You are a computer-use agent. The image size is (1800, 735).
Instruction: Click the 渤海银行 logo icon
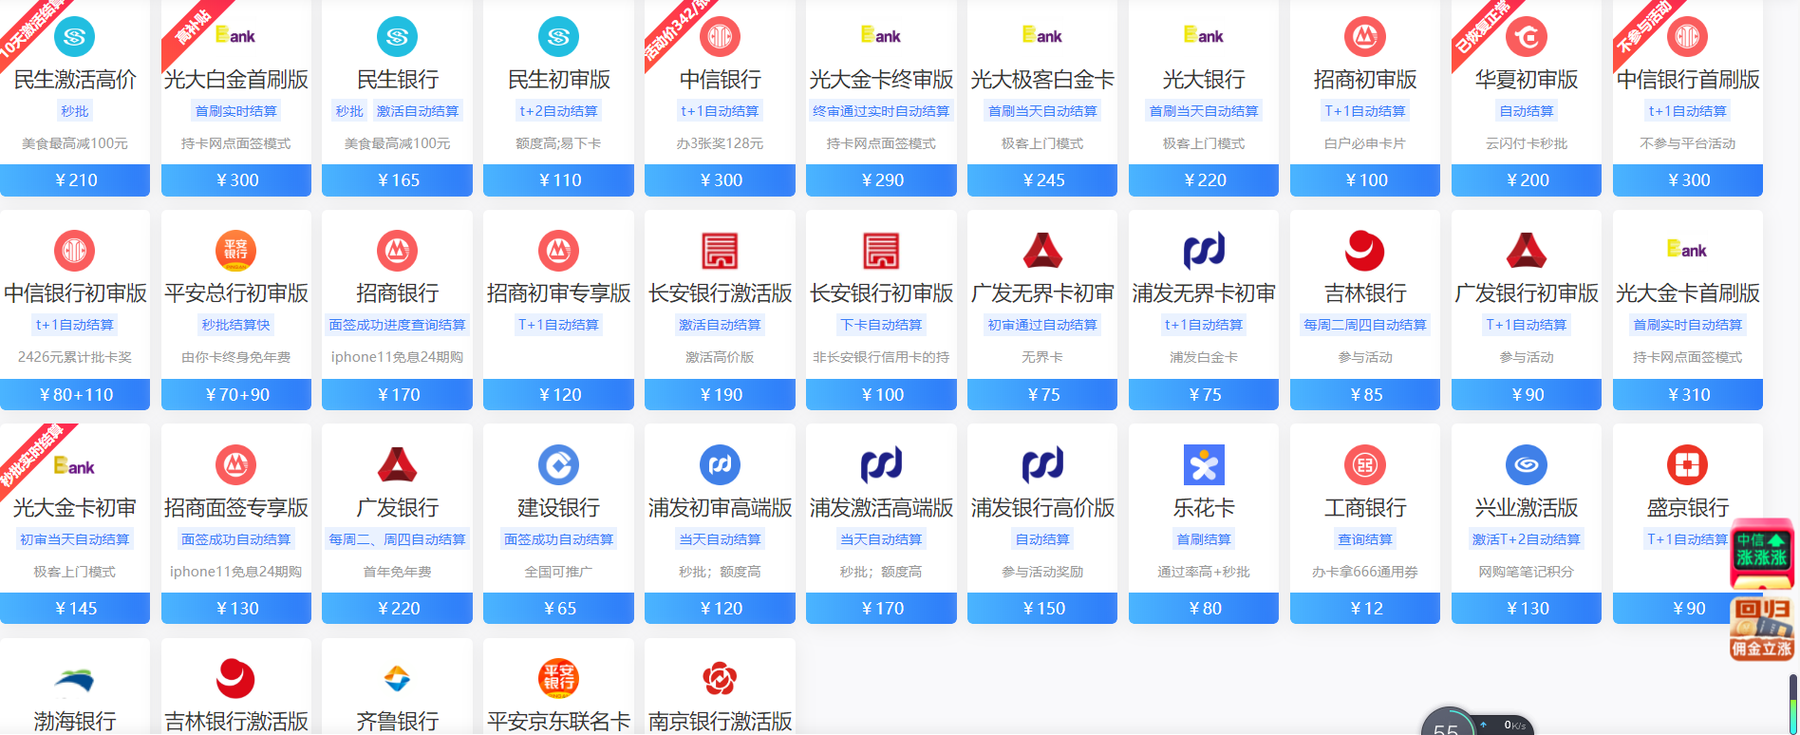[75, 680]
